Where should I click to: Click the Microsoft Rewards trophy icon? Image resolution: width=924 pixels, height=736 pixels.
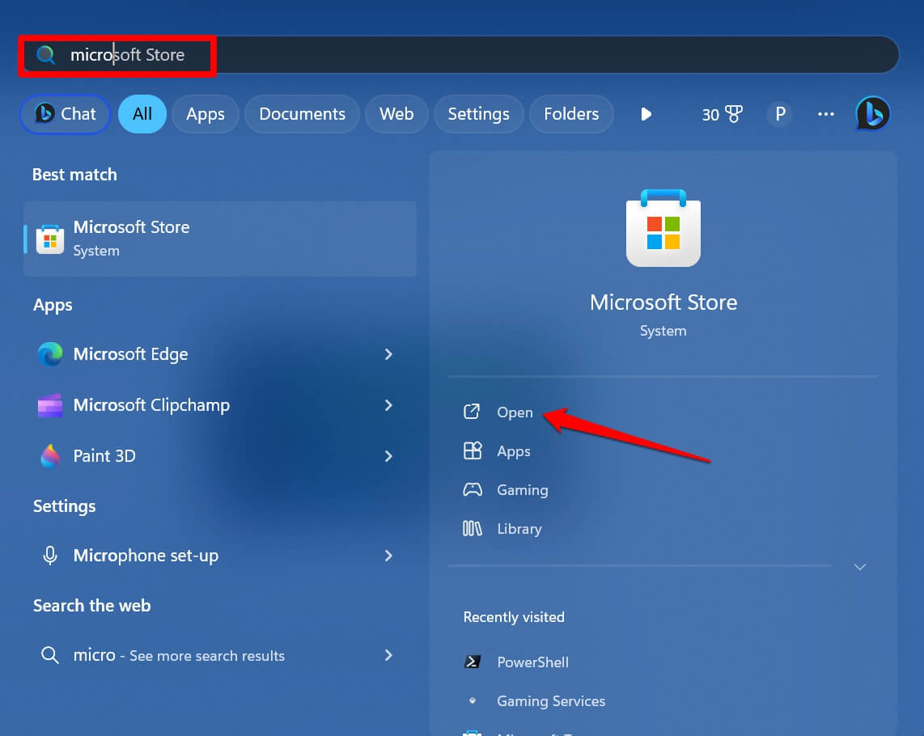point(723,114)
